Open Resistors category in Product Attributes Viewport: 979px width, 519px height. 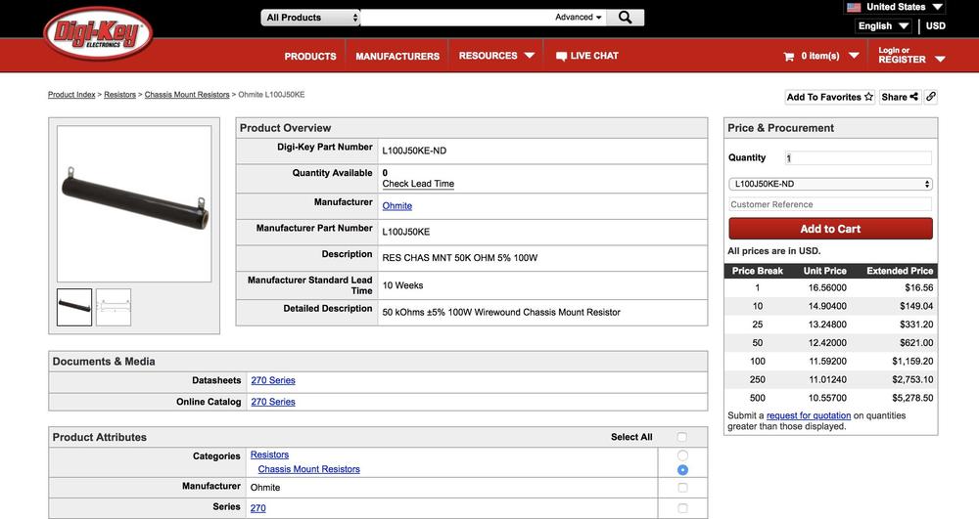coord(270,454)
